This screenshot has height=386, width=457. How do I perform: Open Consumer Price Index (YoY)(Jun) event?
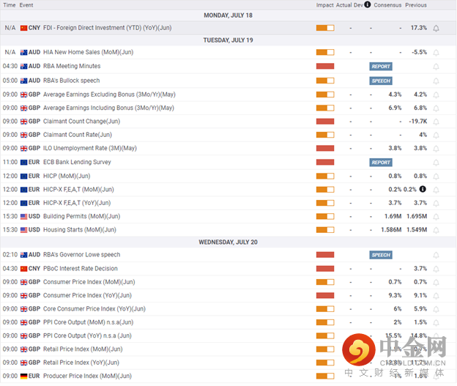click(x=87, y=295)
